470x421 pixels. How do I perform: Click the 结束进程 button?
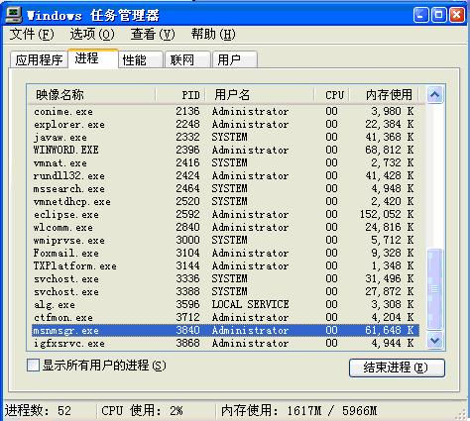pos(397,368)
